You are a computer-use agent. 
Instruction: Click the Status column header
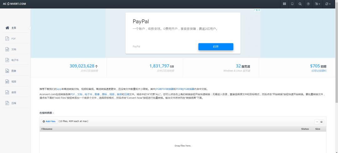(305, 129)
